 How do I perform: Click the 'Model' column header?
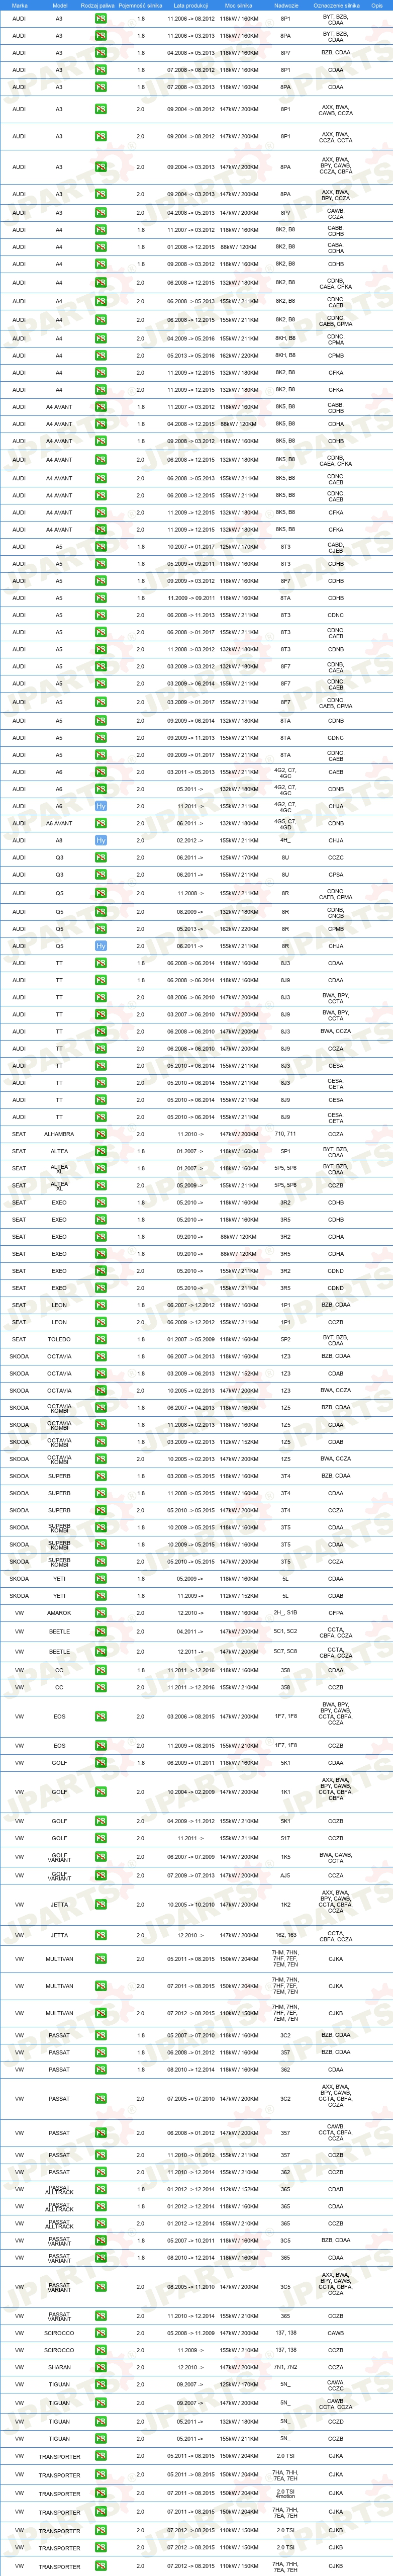(x=59, y=5)
